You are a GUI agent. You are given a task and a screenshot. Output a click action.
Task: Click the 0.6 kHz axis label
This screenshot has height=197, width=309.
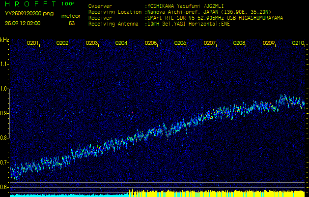[x=4, y=187]
